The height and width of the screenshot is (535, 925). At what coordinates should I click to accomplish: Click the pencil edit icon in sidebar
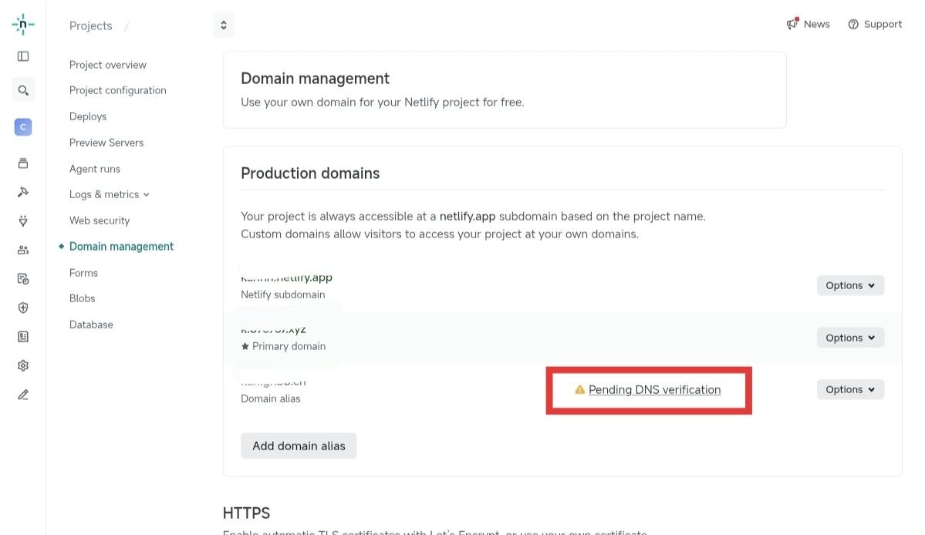point(23,395)
